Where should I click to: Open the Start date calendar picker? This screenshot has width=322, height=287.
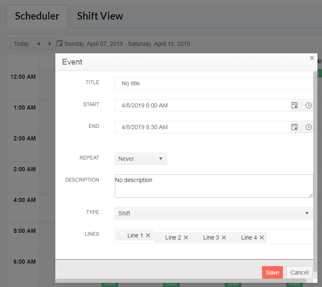click(295, 105)
